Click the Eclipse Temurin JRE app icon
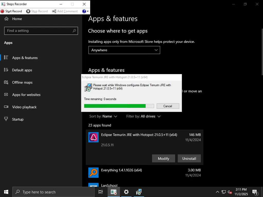The image size is (263, 197). tap(93, 137)
